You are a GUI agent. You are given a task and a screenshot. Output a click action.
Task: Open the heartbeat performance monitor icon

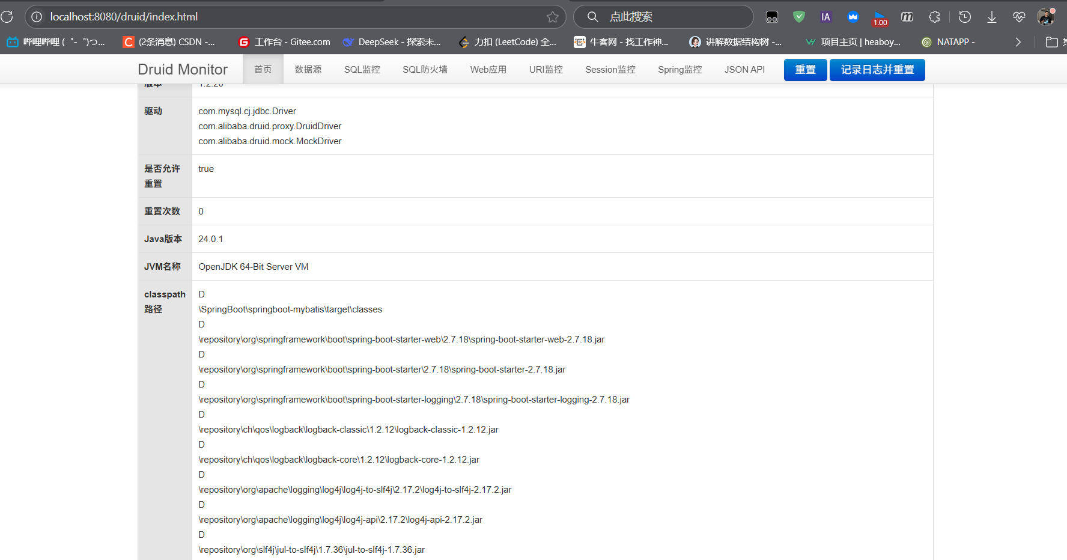tap(1019, 17)
